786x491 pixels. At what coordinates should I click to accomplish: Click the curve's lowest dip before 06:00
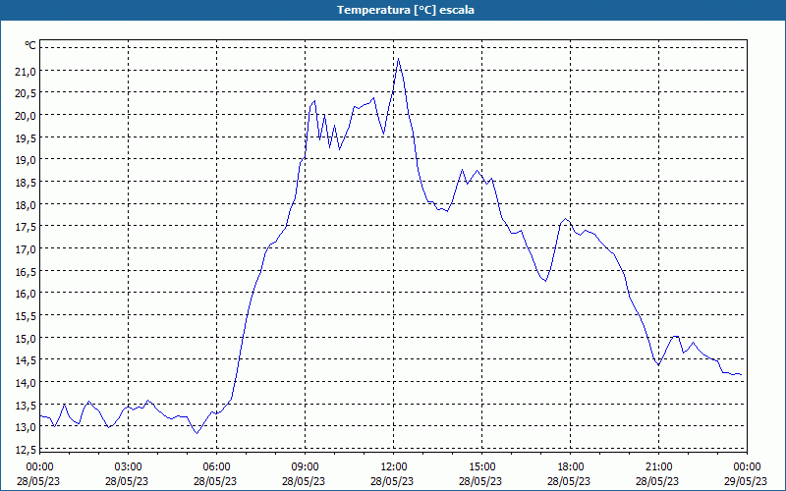197,433
